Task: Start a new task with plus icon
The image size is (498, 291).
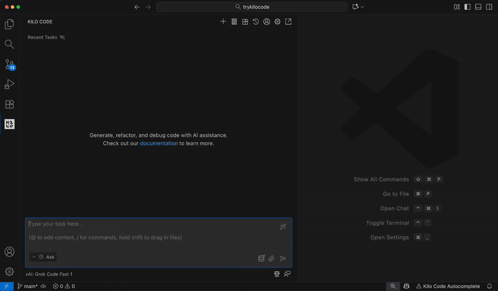Action: tap(223, 22)
